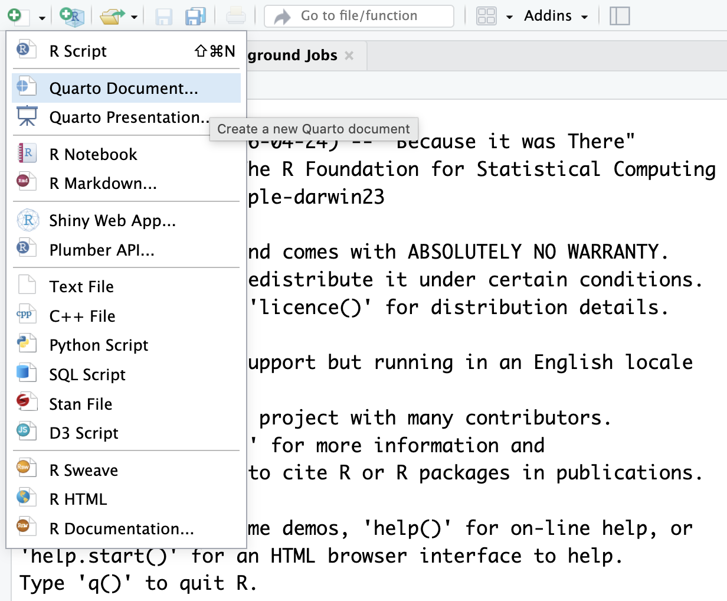Screen dimensions: 727x601
Task: Click the Shiny Web App icon
Action: point(27,220)
